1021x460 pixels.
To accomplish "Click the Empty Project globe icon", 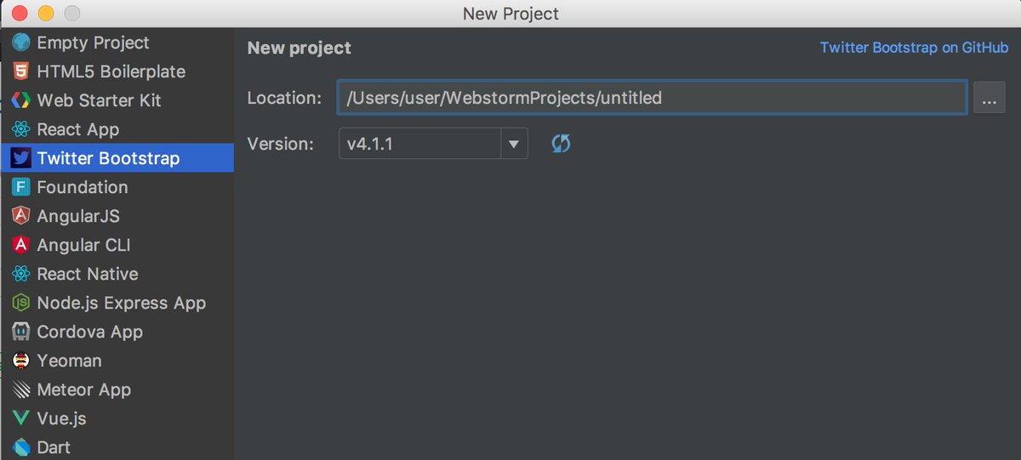I will pyautogui.click(x=21, y=43).
